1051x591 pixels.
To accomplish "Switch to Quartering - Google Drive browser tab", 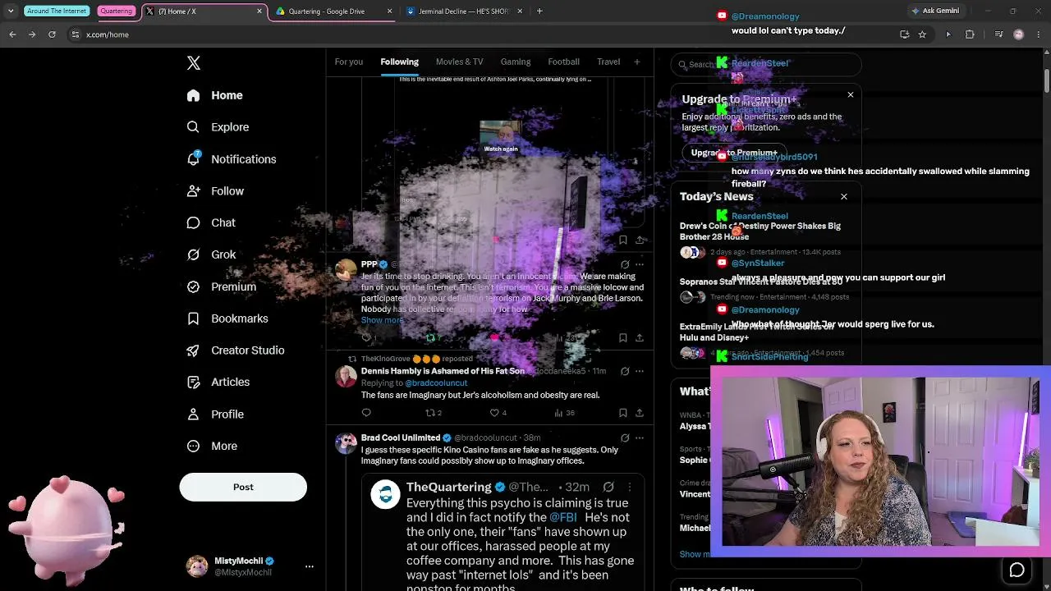I will point(333,11).
